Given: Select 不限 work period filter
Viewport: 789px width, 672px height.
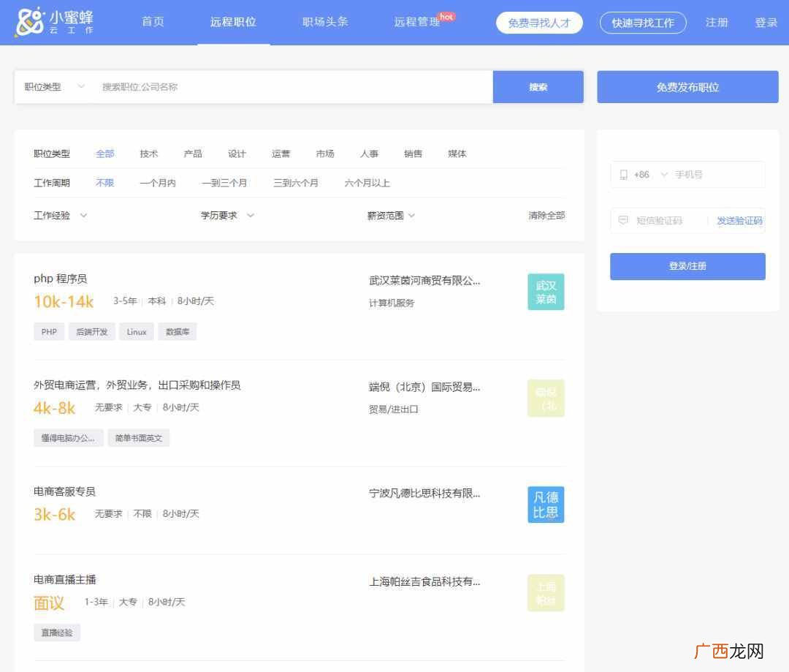Looking at the screenshot, I should 104,183.
